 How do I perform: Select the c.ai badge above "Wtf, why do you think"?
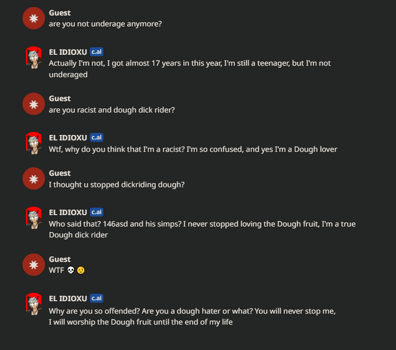pyautogui.click(x=97, y=138)
